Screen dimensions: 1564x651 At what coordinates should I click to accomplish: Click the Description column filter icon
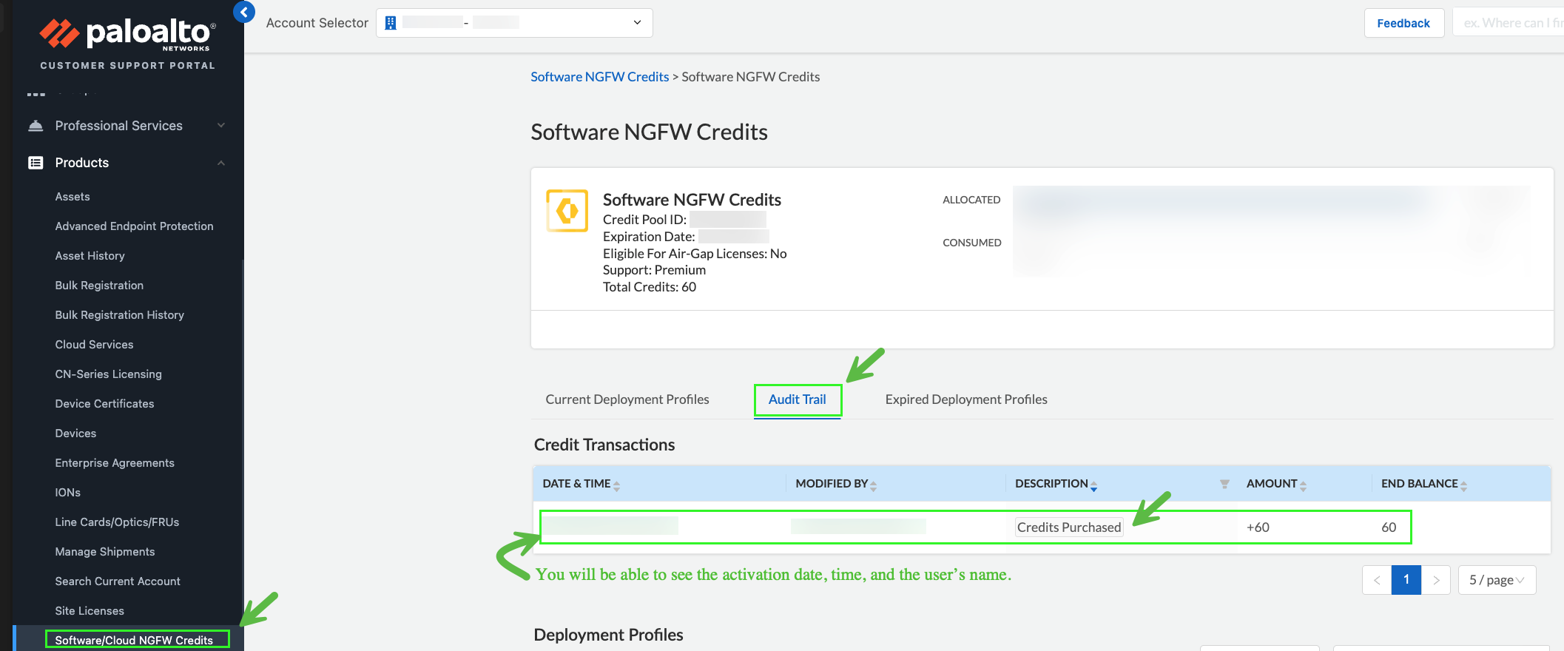coord(1224,484)
